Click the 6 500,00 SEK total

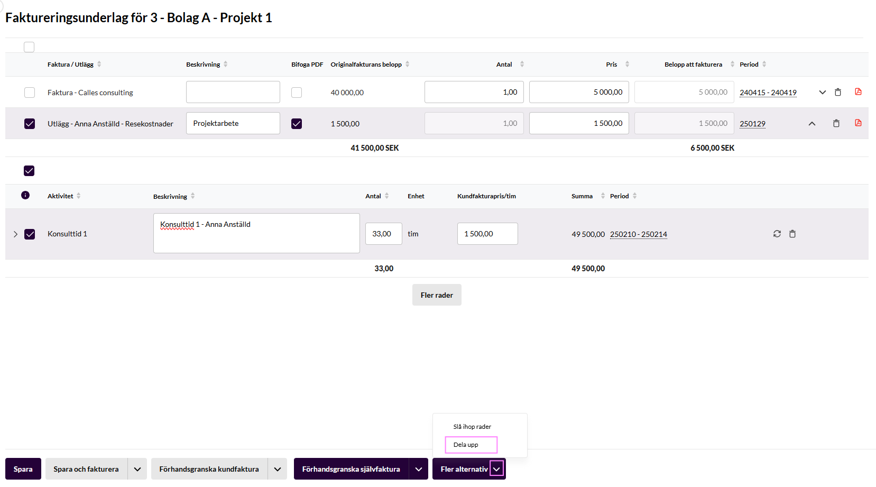[713, 148]
